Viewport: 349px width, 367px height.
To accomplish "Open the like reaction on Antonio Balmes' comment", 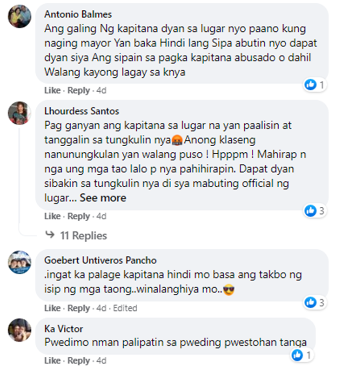I will pyautogui.click(x=315, y=85).
